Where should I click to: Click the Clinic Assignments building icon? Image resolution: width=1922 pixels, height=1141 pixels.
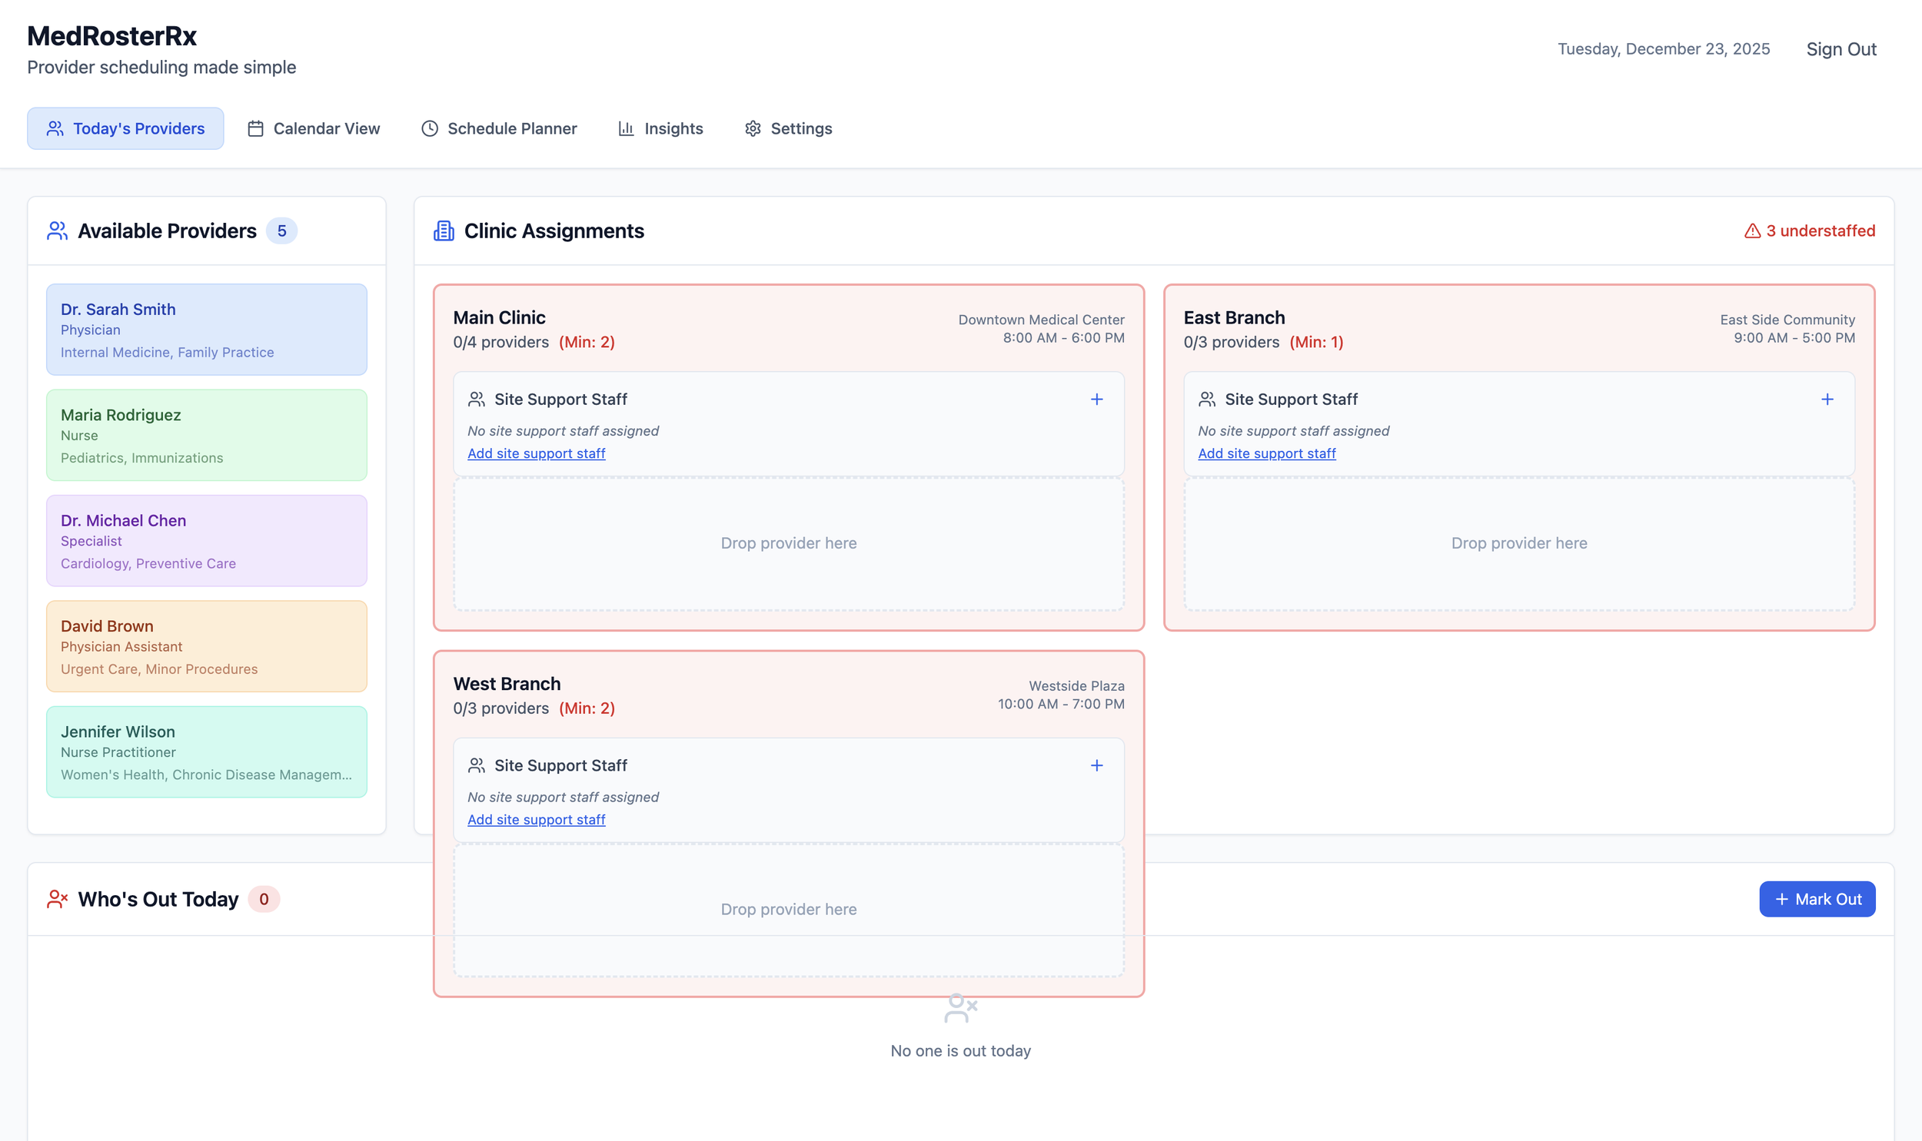click(444, 231)
